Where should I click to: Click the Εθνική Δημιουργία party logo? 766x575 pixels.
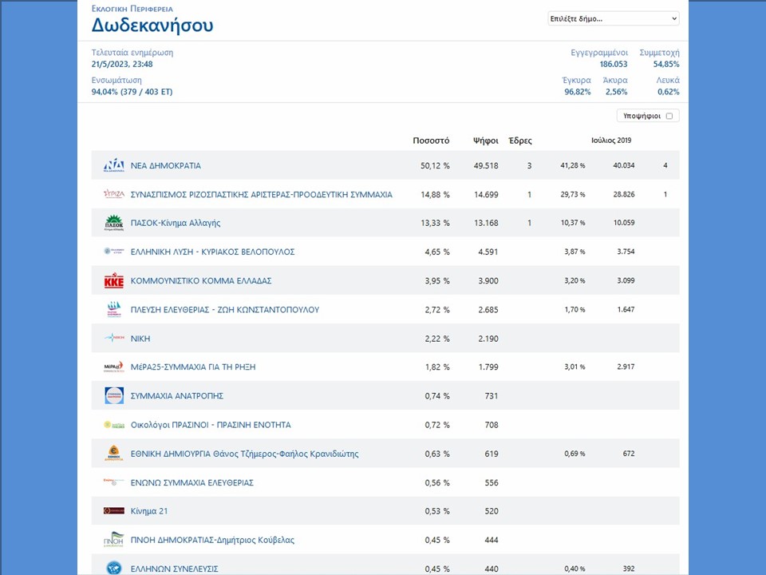click(114, 454)
